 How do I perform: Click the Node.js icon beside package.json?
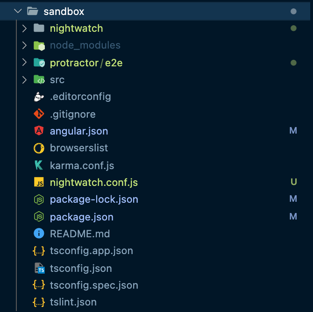click(39, 217)
